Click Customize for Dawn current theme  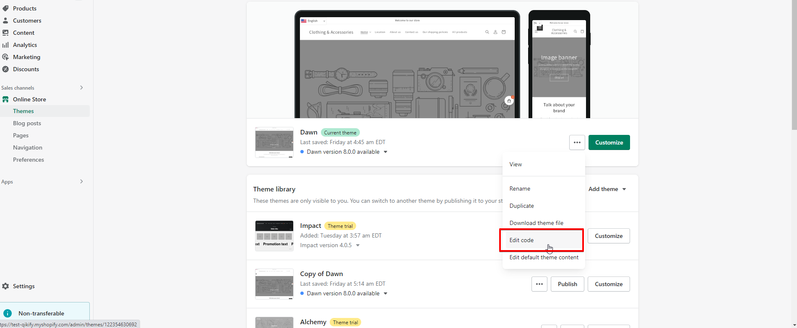pyautogui.click(x=609, y=142)
